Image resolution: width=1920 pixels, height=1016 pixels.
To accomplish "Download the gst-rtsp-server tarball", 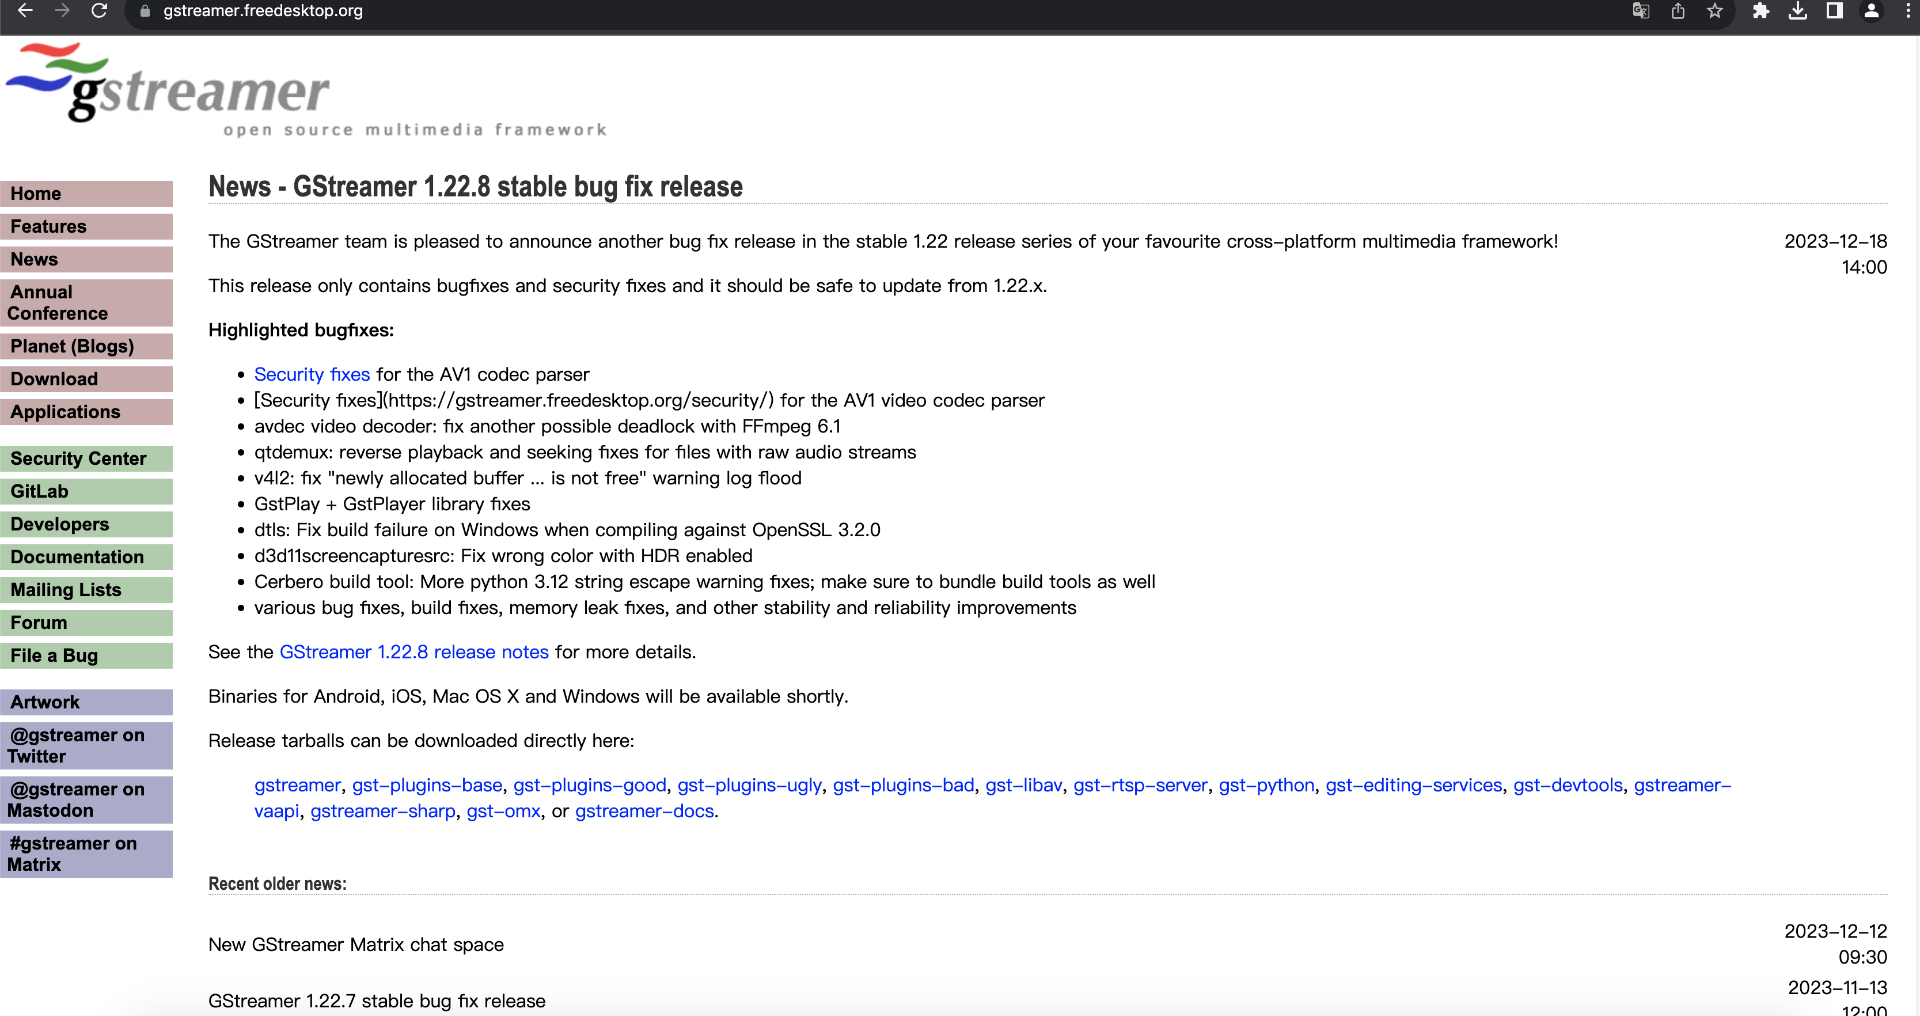I will click(x=1140, y=786).
